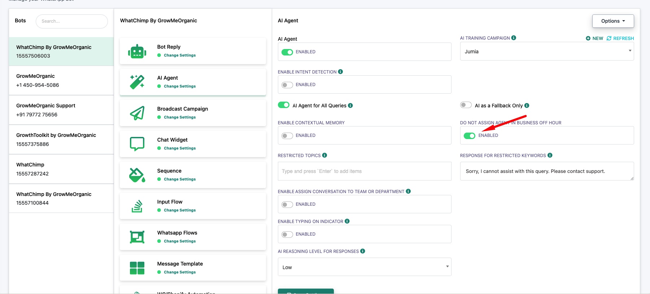Enable Assign Conversation to Team toggle
Image resolution: width=650 pixels, height=294 pixels.
(287, 205)
